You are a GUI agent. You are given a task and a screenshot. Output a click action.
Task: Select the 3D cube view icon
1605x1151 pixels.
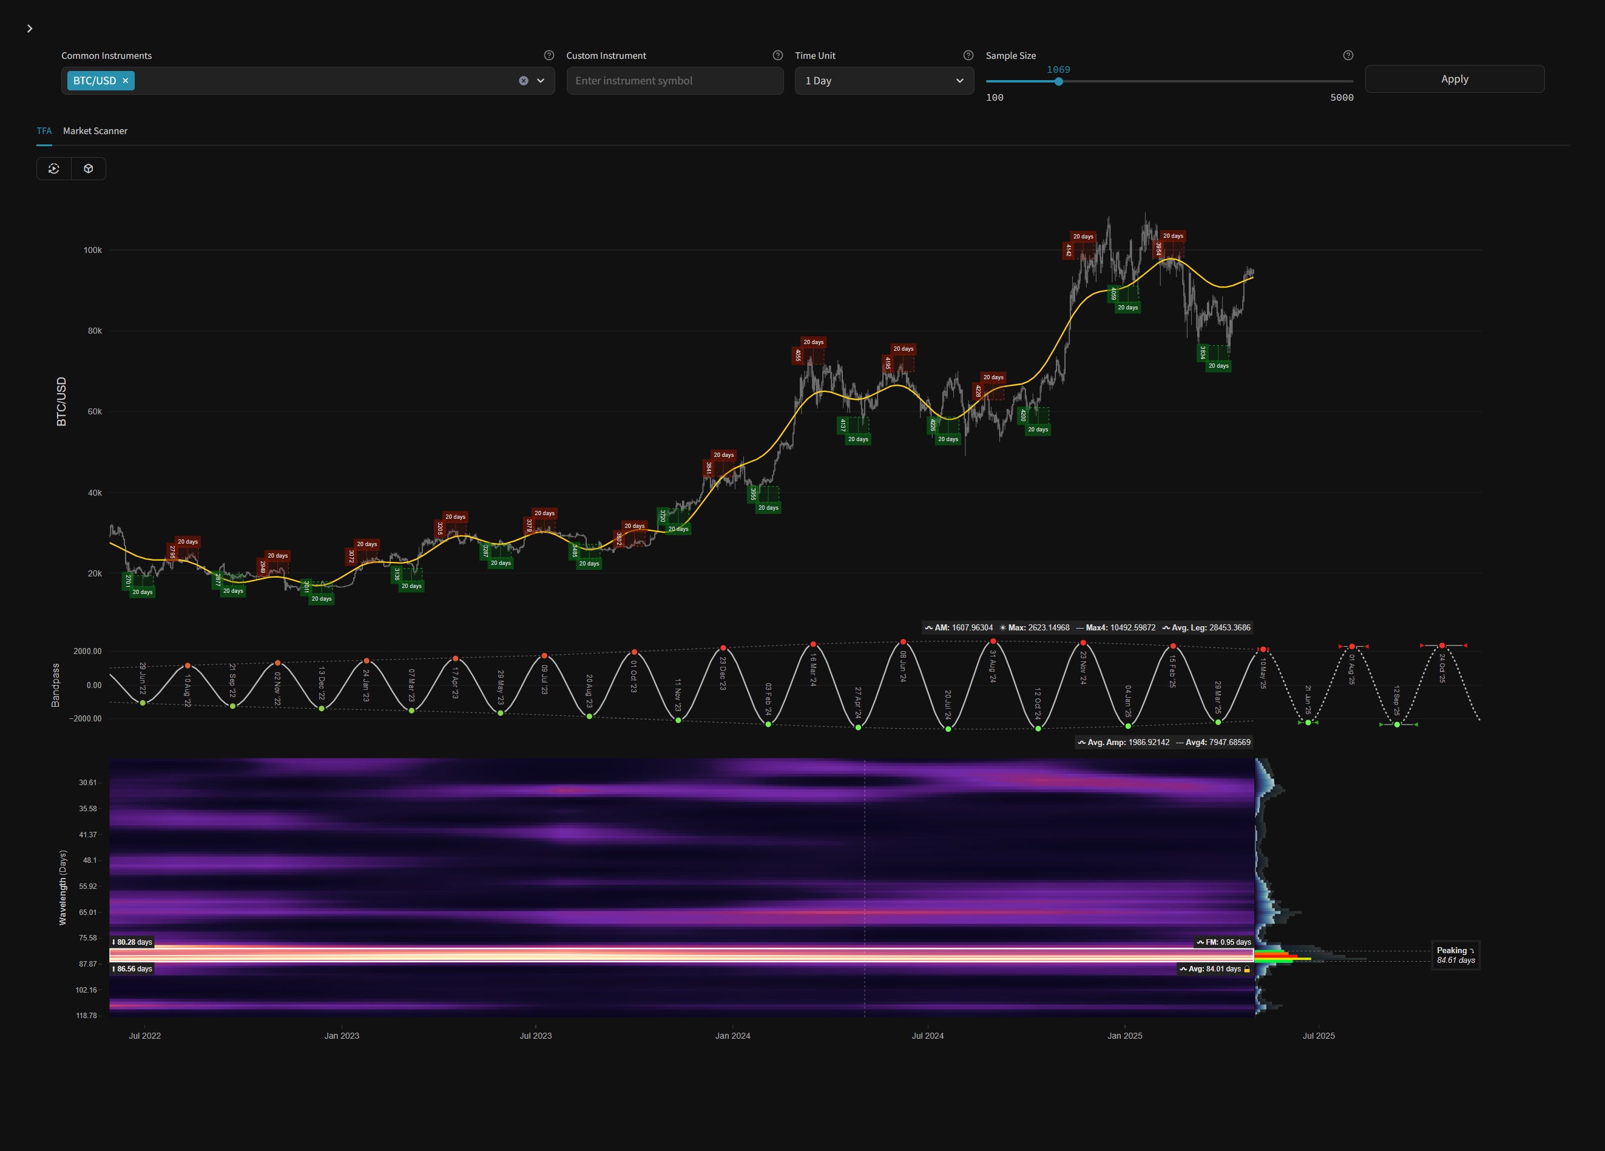88,168
